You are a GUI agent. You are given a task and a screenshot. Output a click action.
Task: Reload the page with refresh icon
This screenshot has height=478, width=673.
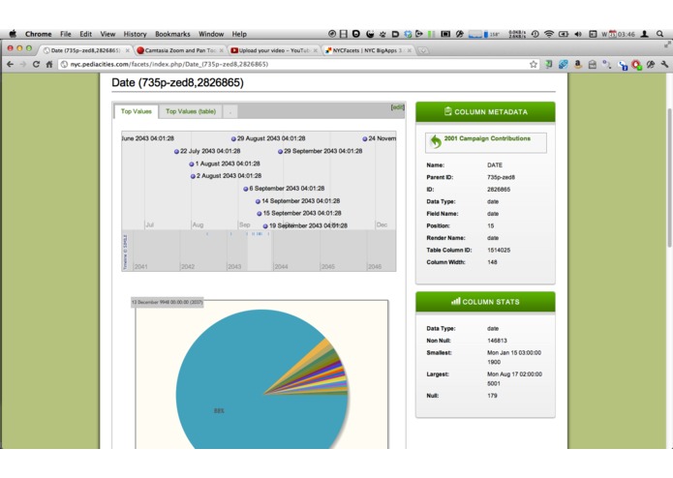point(36,64)
